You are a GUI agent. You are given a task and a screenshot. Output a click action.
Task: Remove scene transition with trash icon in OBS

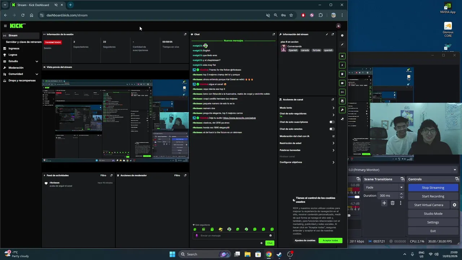(x=393, y=203)
